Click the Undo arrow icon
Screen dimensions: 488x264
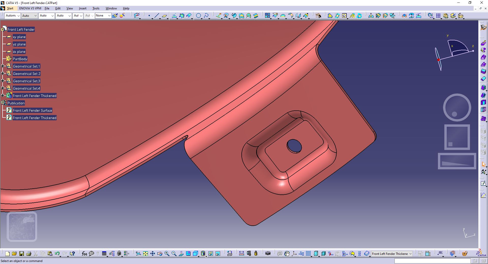[57, 253]
